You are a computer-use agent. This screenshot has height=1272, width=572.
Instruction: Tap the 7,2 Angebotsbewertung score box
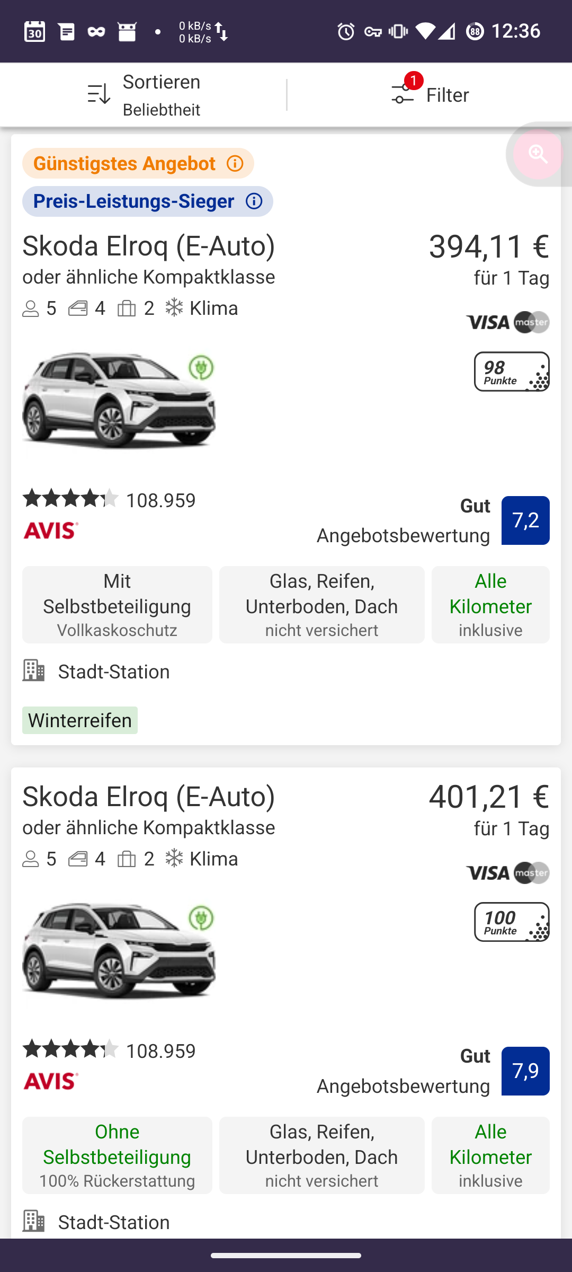click(525, 520)
